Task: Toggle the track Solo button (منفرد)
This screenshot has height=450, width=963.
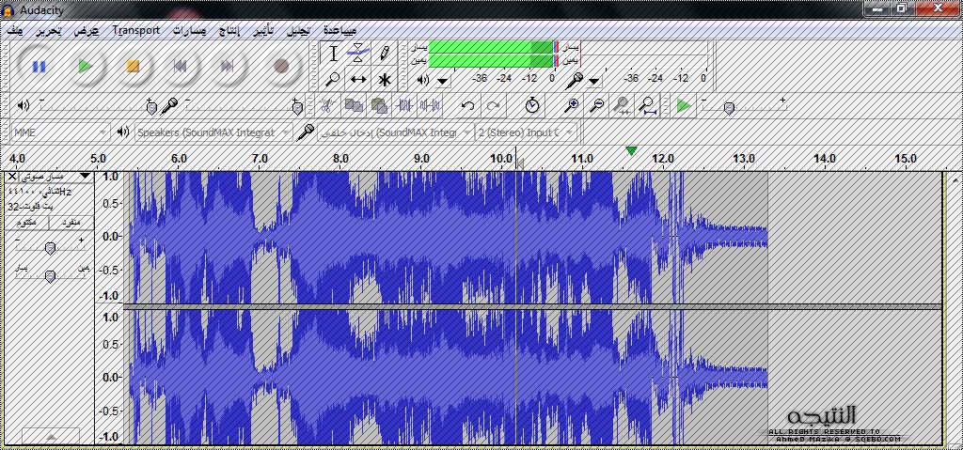Action: pyautogui.click(x=71, y=222)
